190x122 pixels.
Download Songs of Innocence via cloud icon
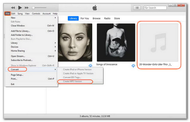(133, 66)
